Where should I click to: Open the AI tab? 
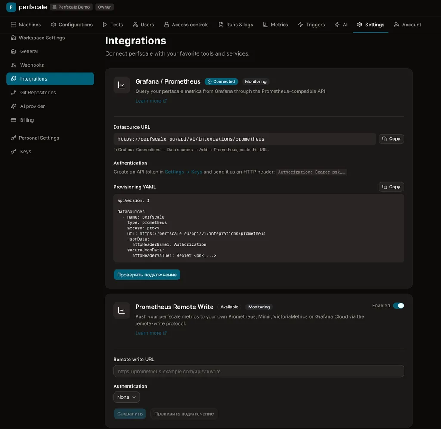pyautogui.click(x=341, y=25)
